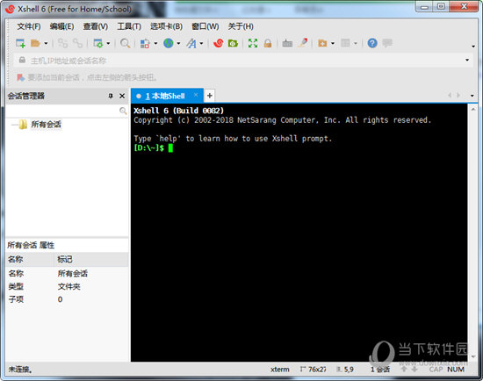
Task: Click the Open Session folder icon
Action: pos(35,43)
